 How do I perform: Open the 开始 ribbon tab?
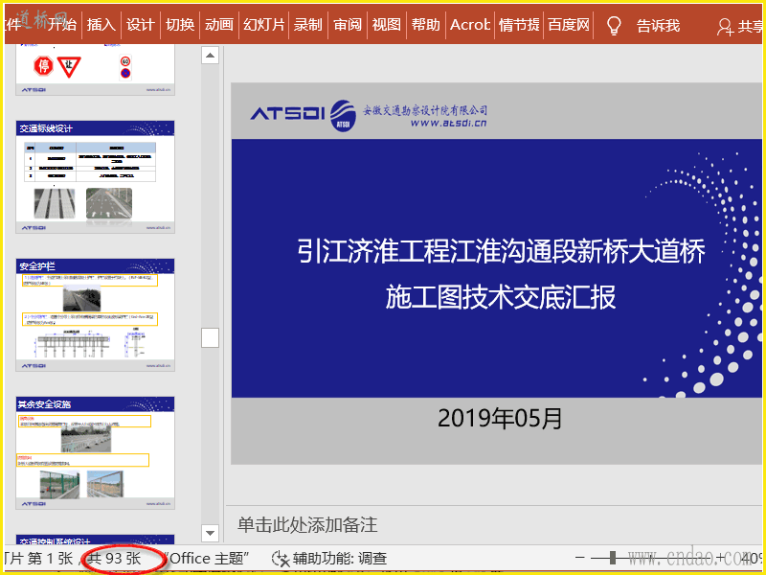pos(62,25)
